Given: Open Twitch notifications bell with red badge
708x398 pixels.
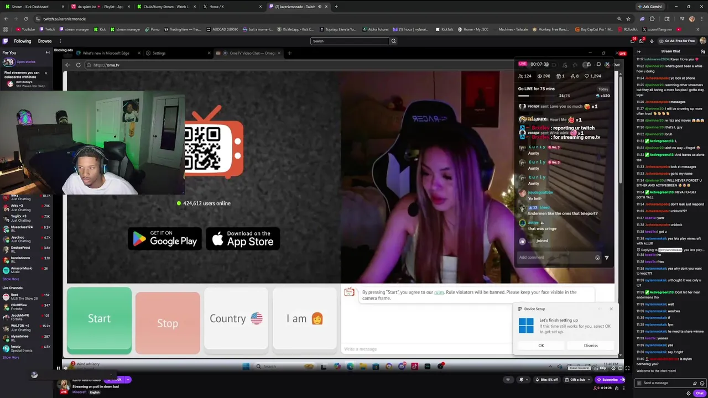Looking at the screenshot, I should coord(632,41).
